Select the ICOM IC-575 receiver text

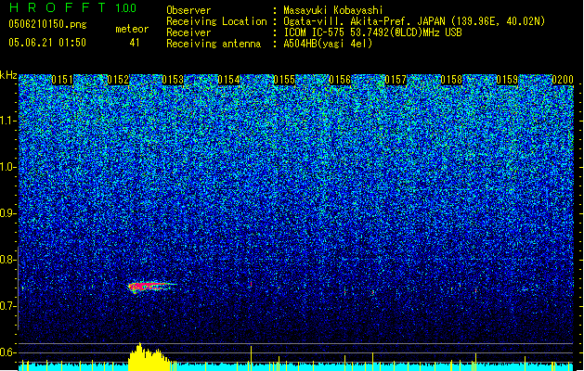click(x=373, y=32)
